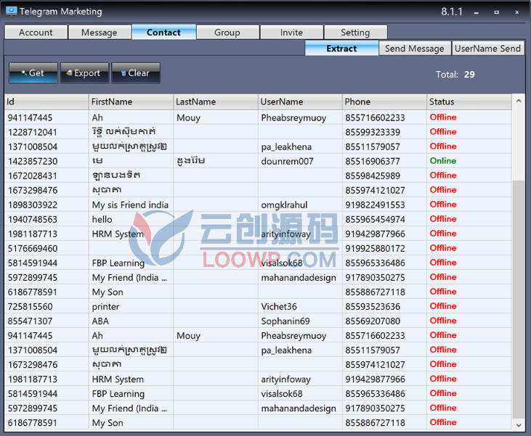Image resolution: width=531 pixels, height=436 pixels.
Task: Go to the Invite tab
Action: (x=291, y=32)
